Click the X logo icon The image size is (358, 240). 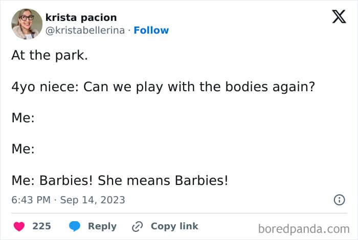tap(339, 17)
